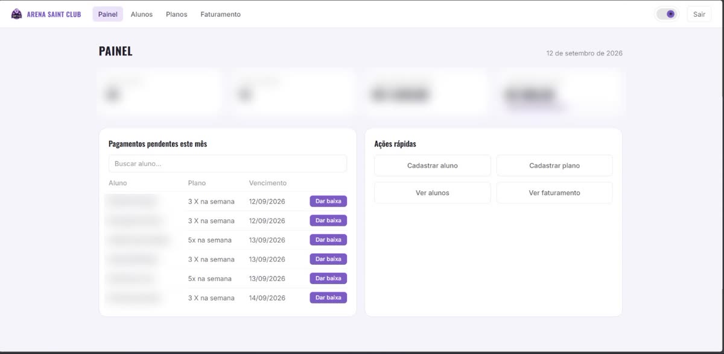Click the "PAINEL" page heading

point(115,51)
